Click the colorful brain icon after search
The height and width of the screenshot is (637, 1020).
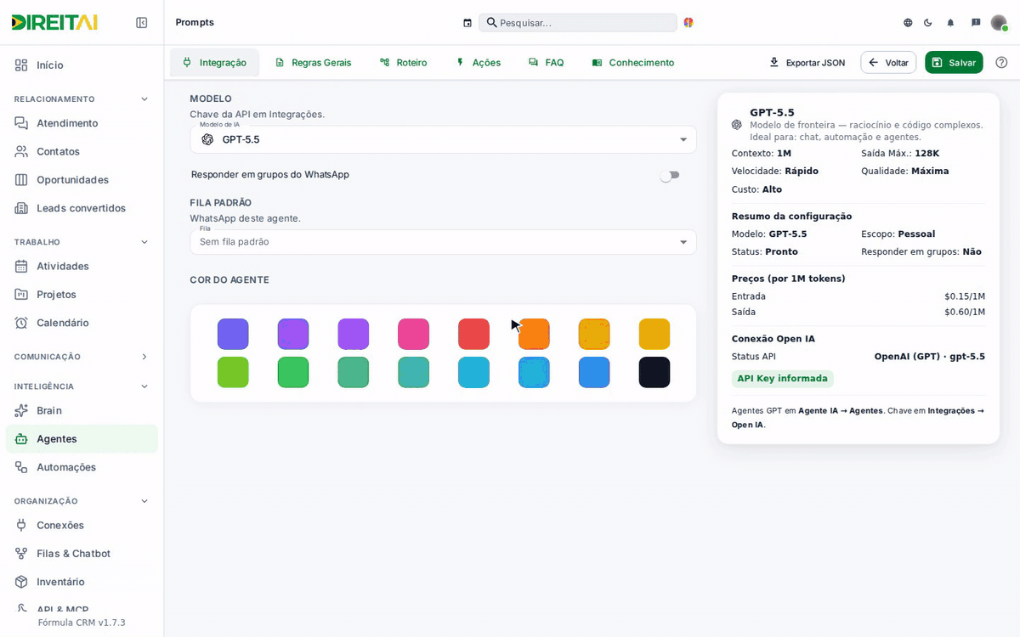click(x=688, y=23)
